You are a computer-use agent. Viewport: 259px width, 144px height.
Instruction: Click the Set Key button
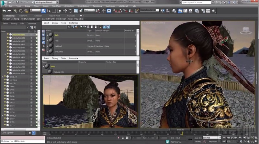click(198, 141)
